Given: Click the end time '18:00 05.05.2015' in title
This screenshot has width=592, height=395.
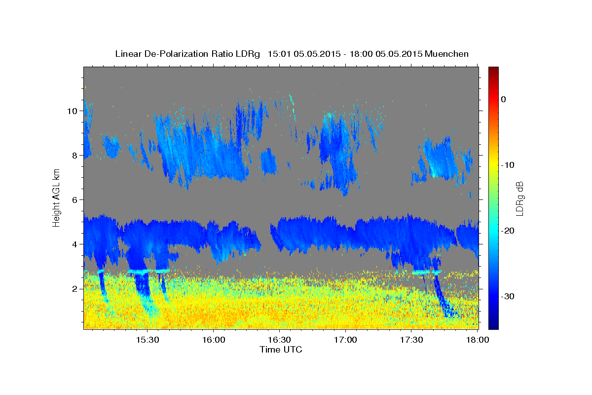Looking at the screenshot, I should pyautogui.click(x=385, y=54).
